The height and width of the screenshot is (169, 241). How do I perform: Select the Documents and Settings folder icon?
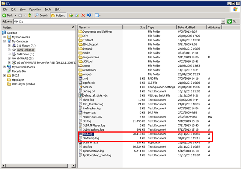(81, 32)
